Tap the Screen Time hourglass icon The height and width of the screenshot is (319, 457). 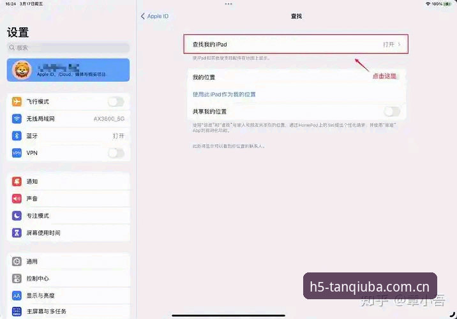17,233
